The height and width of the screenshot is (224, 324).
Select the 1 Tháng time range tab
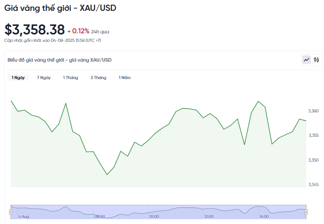(71, 78)
